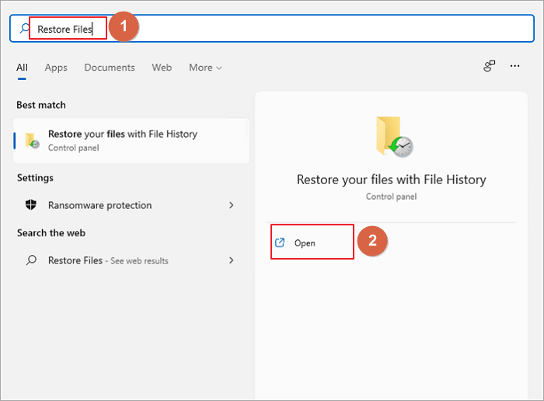Open the three-dot options menu

[514, 67]
